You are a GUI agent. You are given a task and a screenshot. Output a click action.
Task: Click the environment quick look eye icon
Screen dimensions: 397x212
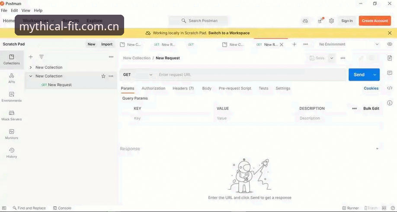tap(390, 44)
